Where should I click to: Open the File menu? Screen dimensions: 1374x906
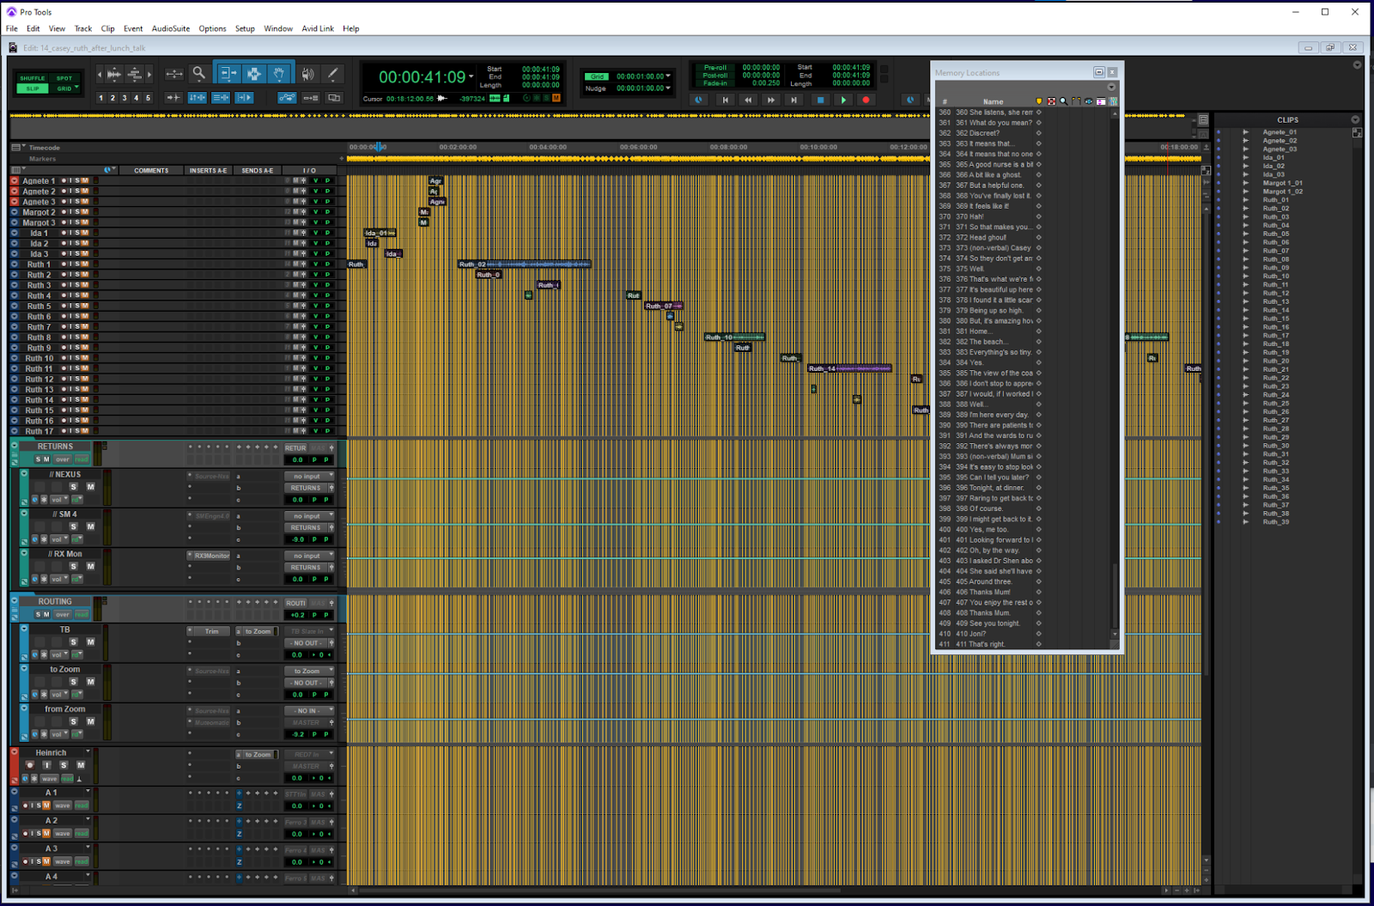click(x=12, y=28)
